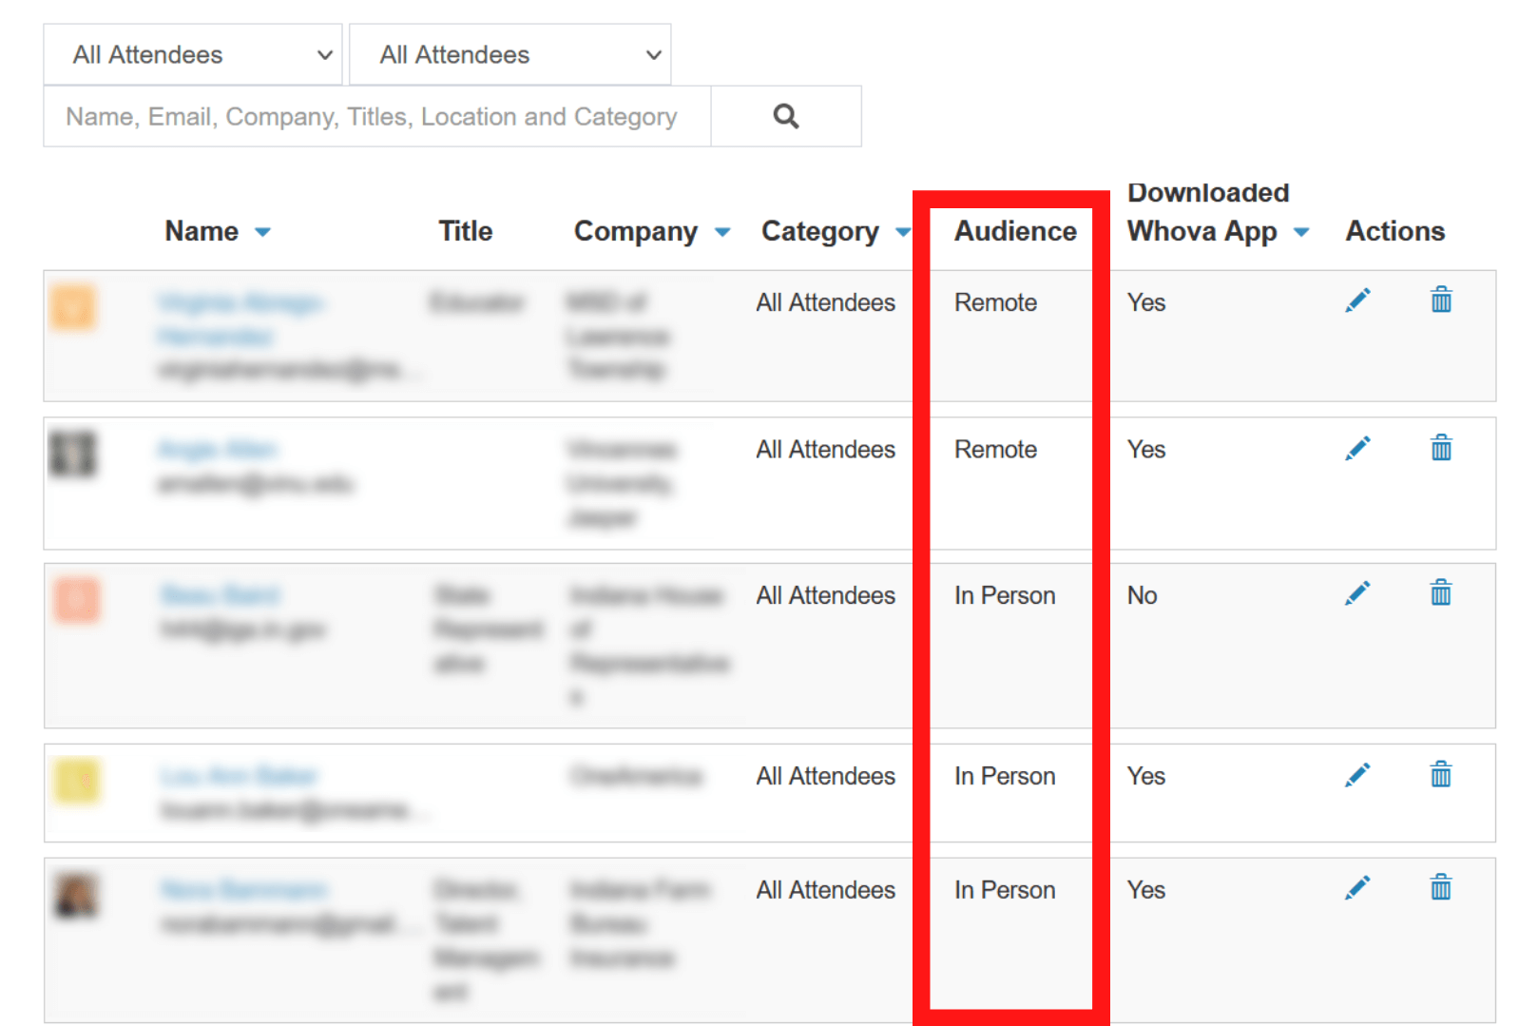Image resolution: width=1538 pixels, height=1026 pixels.
Task: Delete the last attendee row with trash
Action: click(1441, 888)
